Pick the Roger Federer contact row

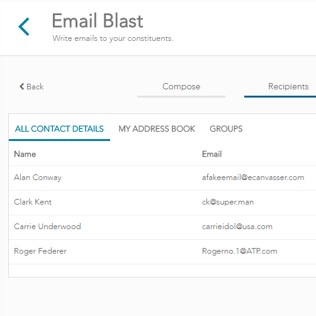(162, 252)
